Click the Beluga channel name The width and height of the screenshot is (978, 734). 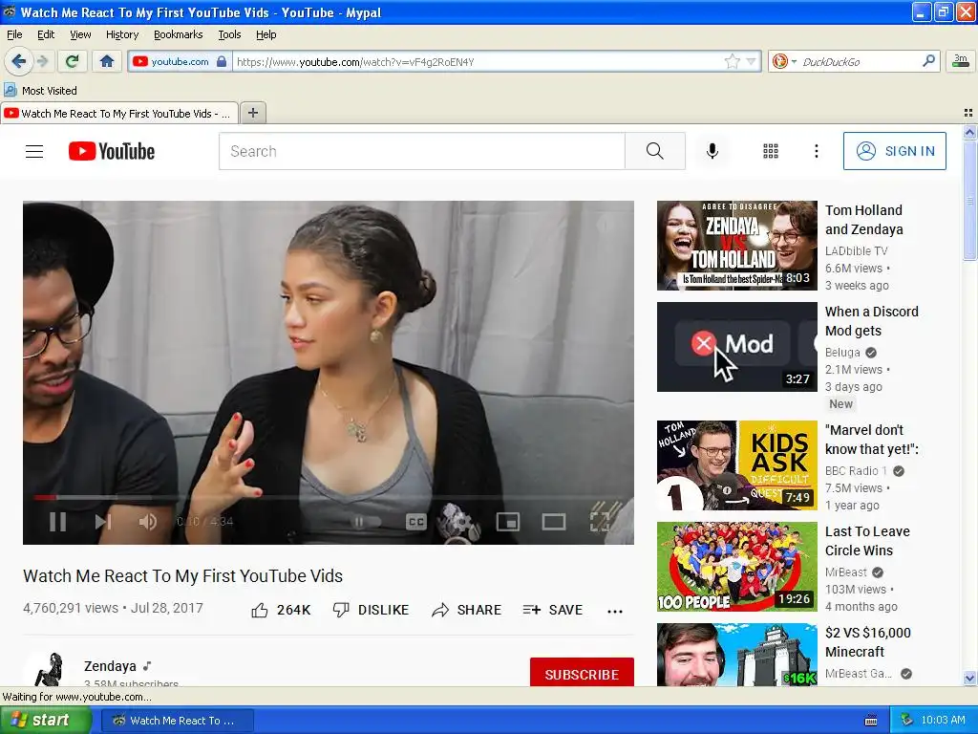pyautogui.click(x=842, y=352)
